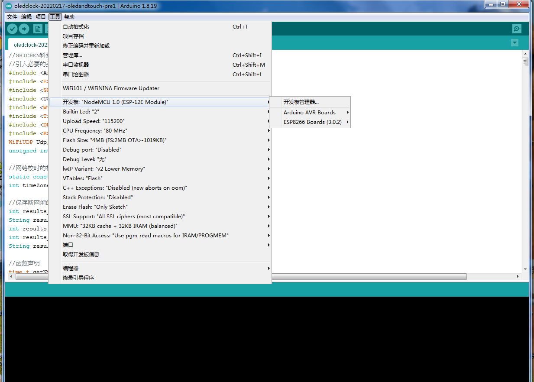Click the Arduino logo in title bar
Screen dimensions: 534x382
pyautogui.click(x=9, y=6)
